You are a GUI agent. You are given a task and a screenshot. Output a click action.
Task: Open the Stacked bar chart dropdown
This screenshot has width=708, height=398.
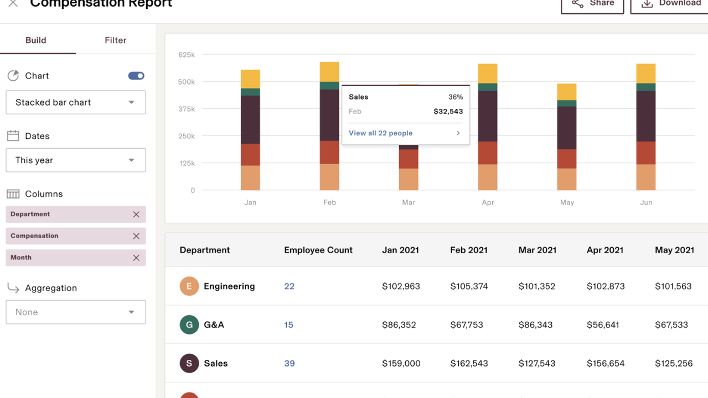(x=75, y=102)
